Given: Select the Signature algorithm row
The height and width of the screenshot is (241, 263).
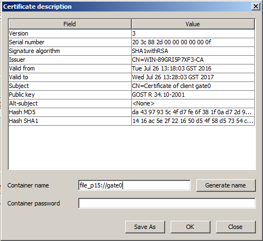Looking at the screenshot, I should pos(131,51).
